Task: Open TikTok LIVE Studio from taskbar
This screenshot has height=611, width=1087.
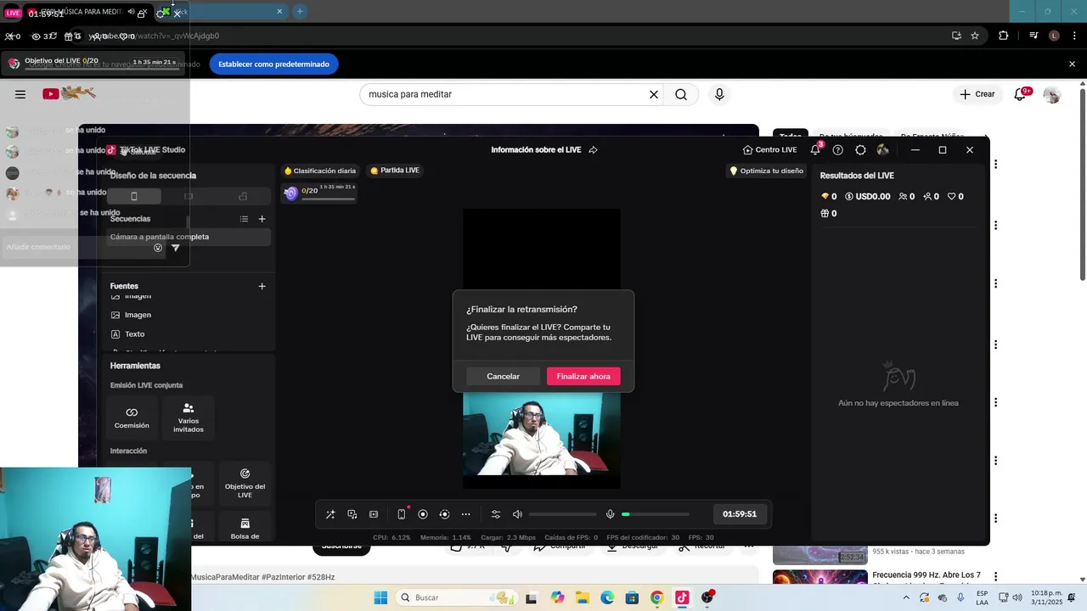Action: click(682, 597)
